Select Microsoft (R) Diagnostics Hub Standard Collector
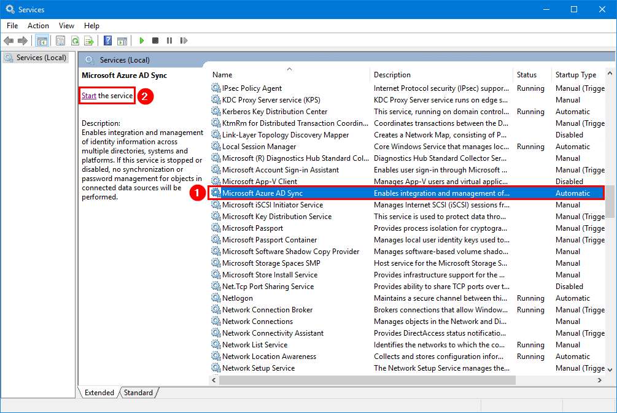 click(x=408, y=158)
